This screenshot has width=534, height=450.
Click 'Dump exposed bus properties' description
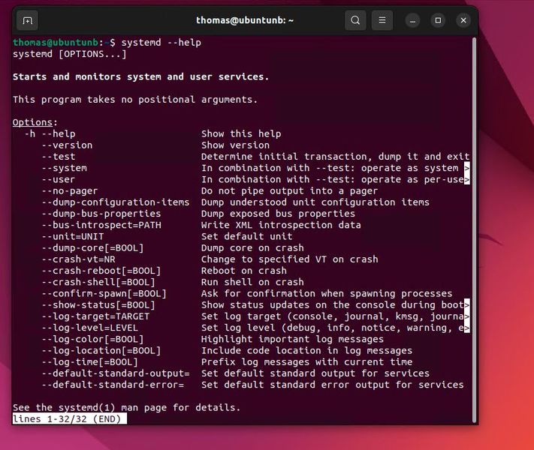point(278,214)
